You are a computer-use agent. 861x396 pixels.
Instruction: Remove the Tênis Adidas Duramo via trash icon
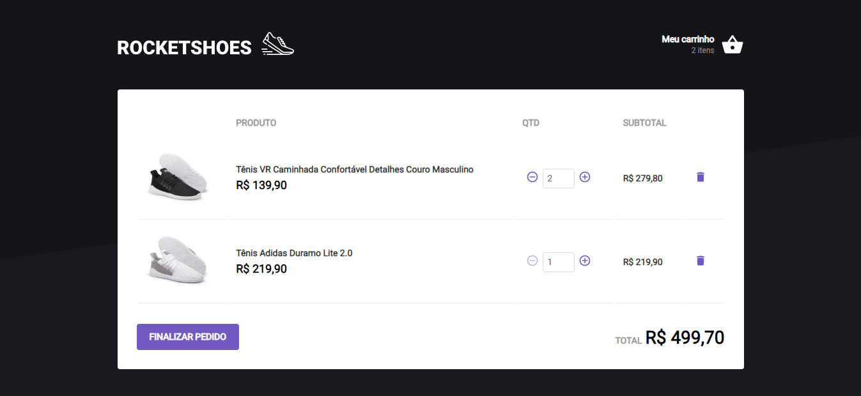(700, 261)
